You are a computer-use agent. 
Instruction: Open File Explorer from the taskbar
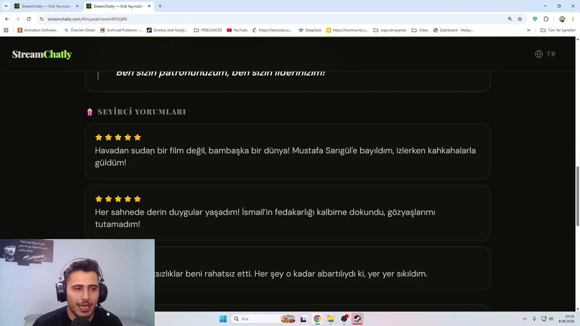331,319
